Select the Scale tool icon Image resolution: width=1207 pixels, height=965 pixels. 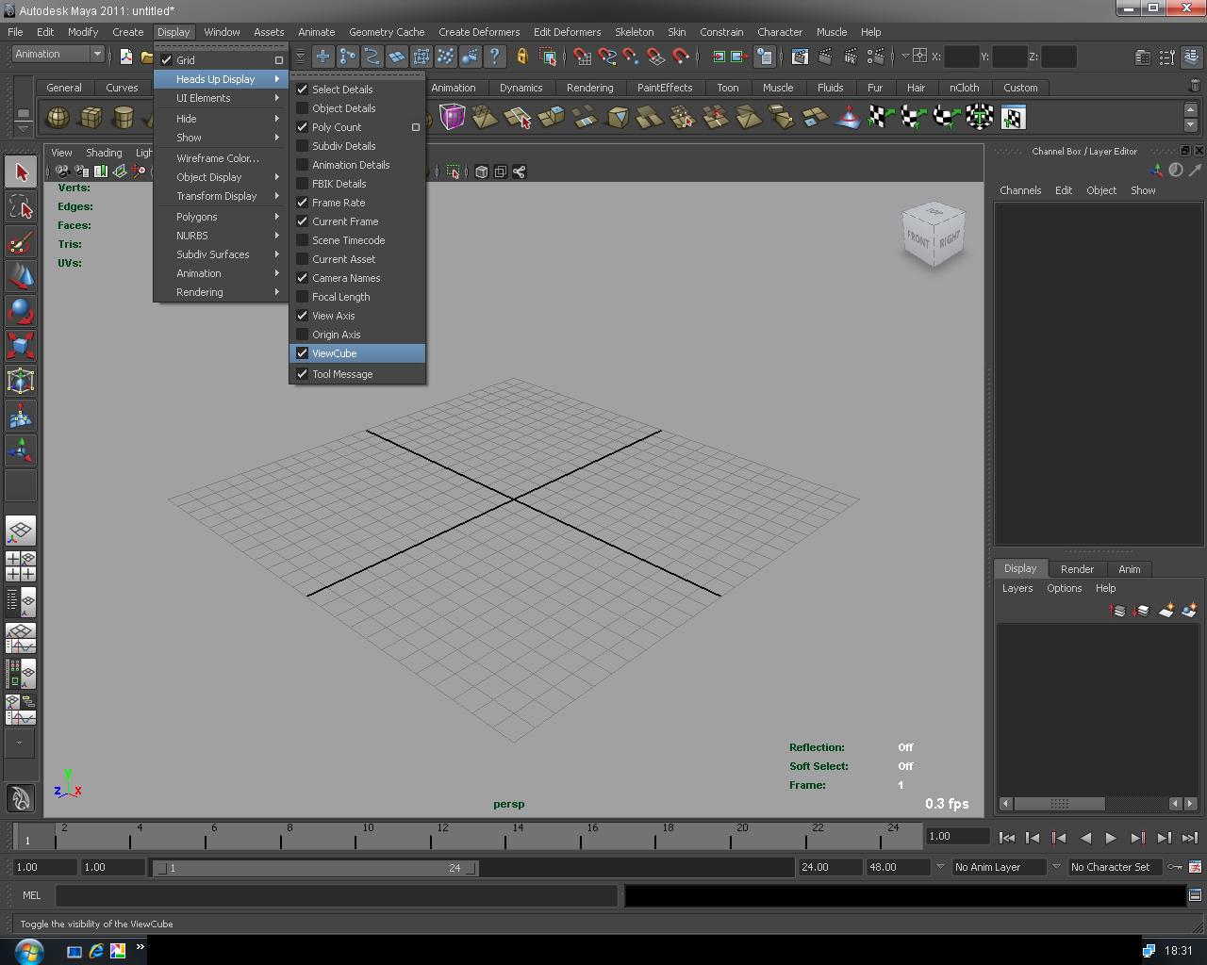coord(20,346)
